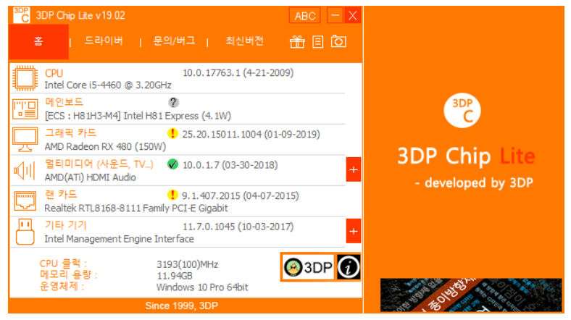Screen dimensions: 571x320
Task: Close the 3DP Chip Lite window
Action: 352,16
